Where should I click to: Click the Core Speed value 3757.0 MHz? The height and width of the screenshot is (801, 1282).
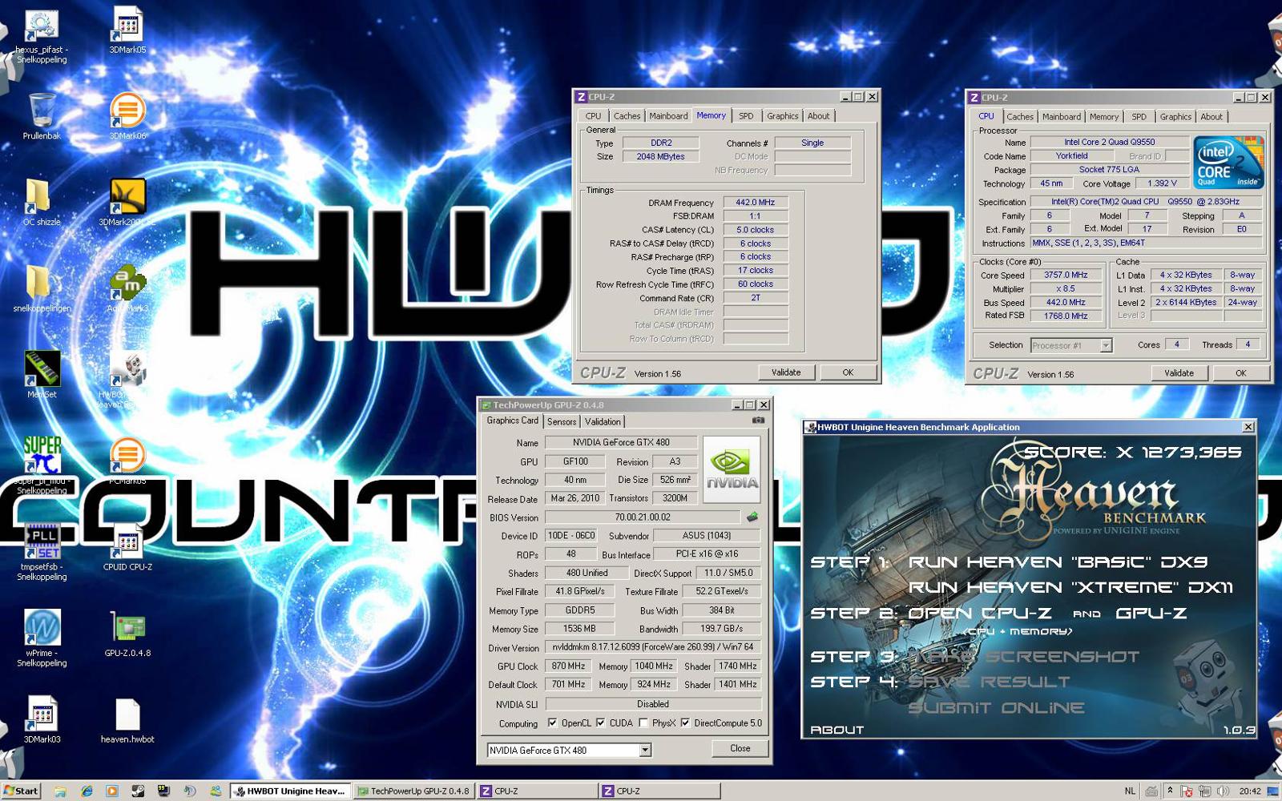click(x=1066, y=275)
